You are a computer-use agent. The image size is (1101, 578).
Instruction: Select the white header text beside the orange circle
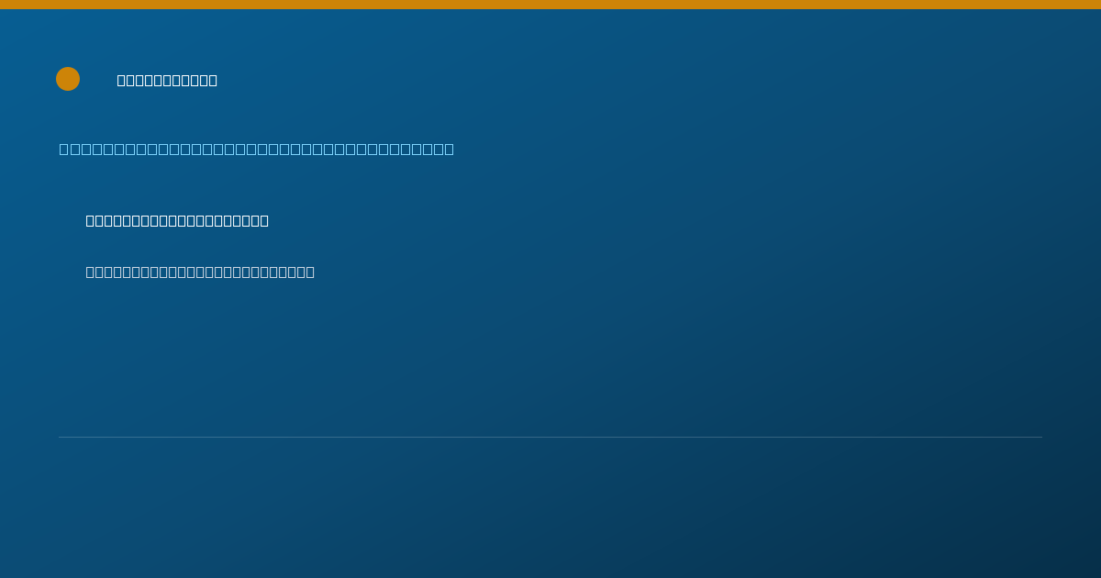167,80
